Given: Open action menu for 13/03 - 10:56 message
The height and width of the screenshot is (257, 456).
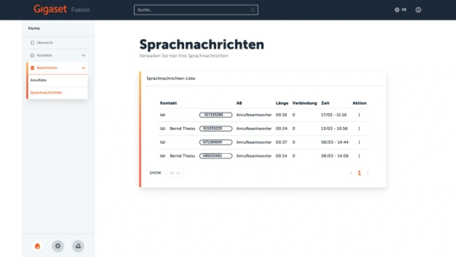Looking at the screenshot, I should pyautogui.click(x=359, y=129).
